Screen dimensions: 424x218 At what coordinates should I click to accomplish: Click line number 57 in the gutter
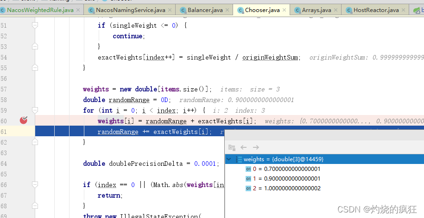4,89
